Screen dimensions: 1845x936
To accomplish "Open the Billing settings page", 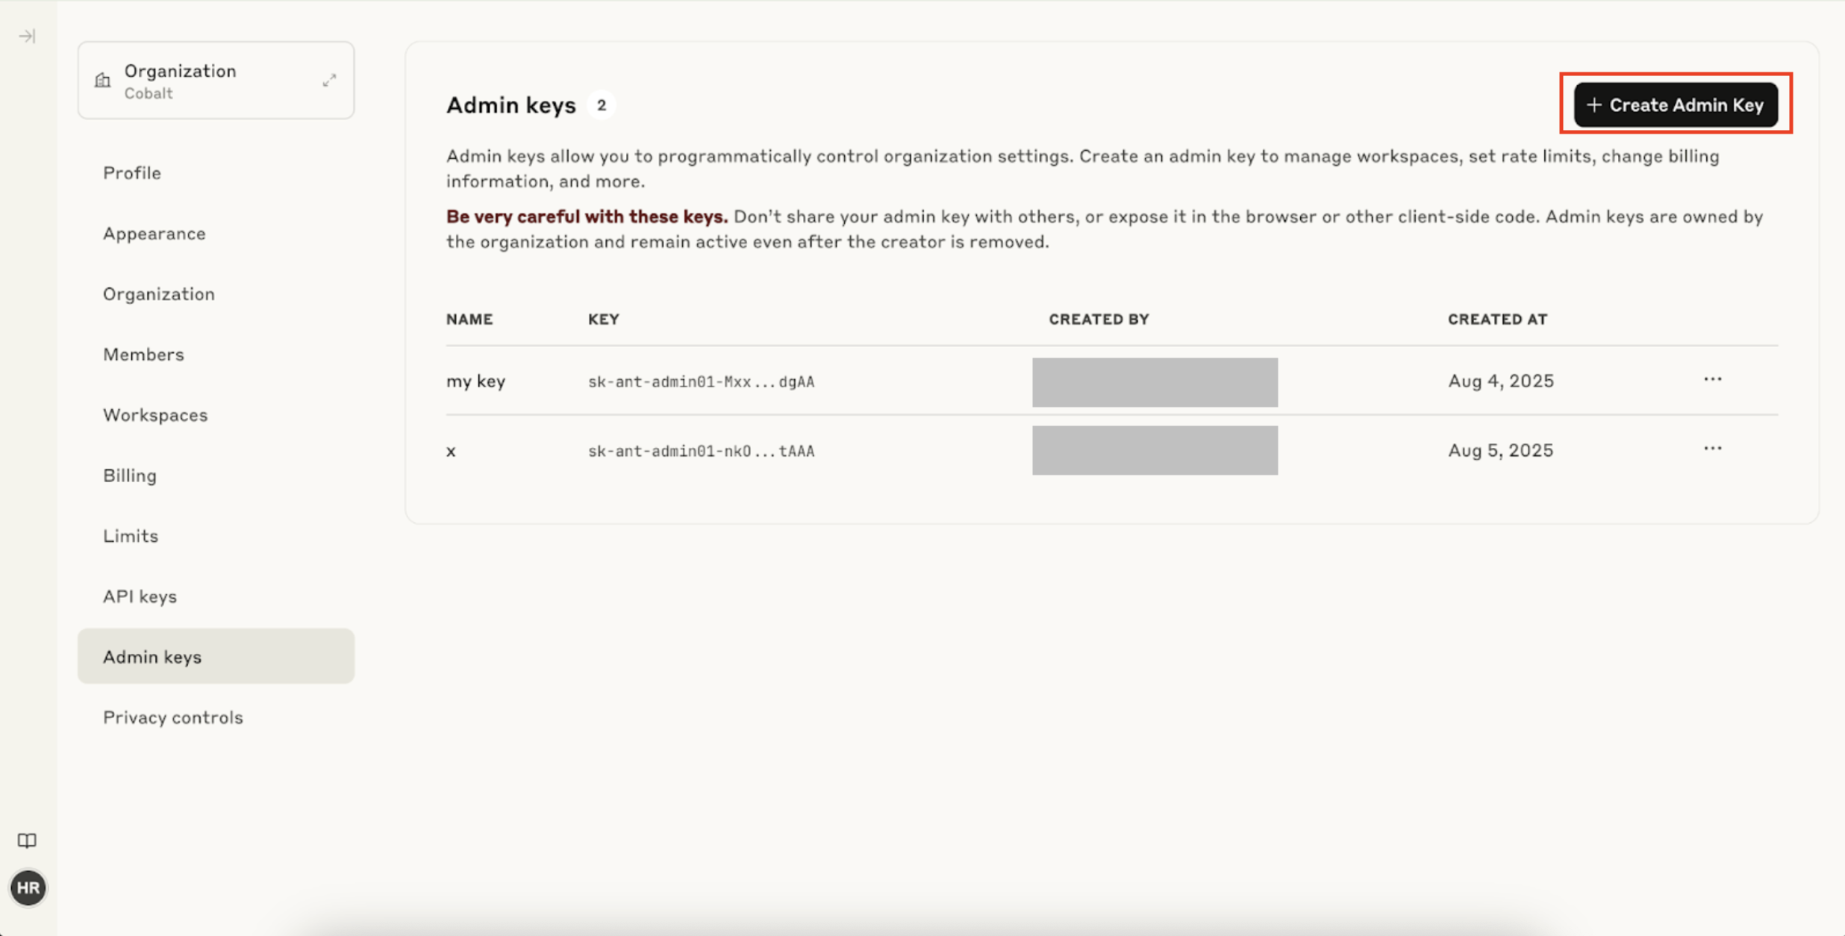I will (130, 475).
